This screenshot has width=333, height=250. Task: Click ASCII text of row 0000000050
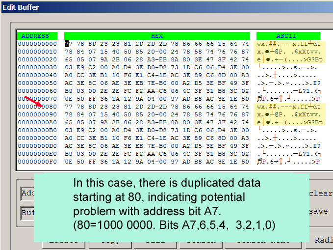(x=288, y=83)
